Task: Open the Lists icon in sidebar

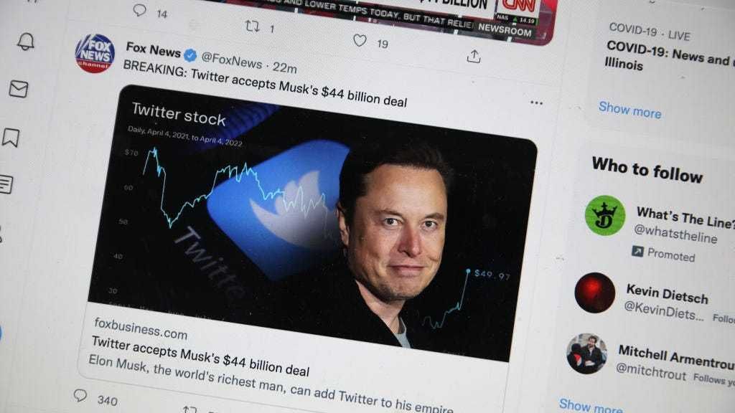Action: 6,184
